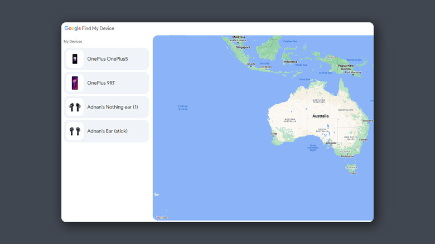Click the Australia label on the map
Screen dimensions: 435x244
click(x=320, y=116)
